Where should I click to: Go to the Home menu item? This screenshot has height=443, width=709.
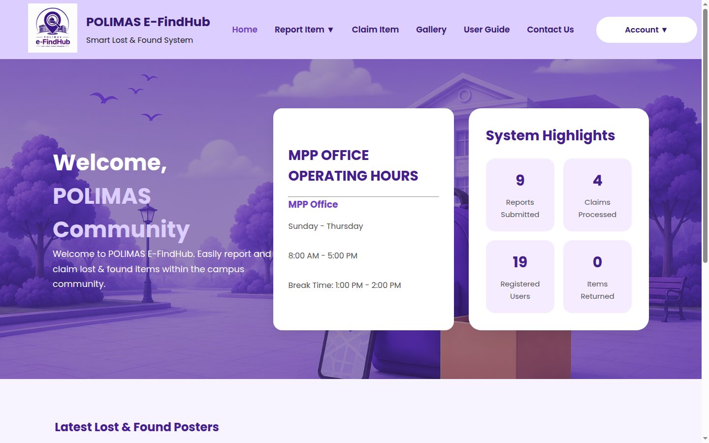[x=245, y=30]
